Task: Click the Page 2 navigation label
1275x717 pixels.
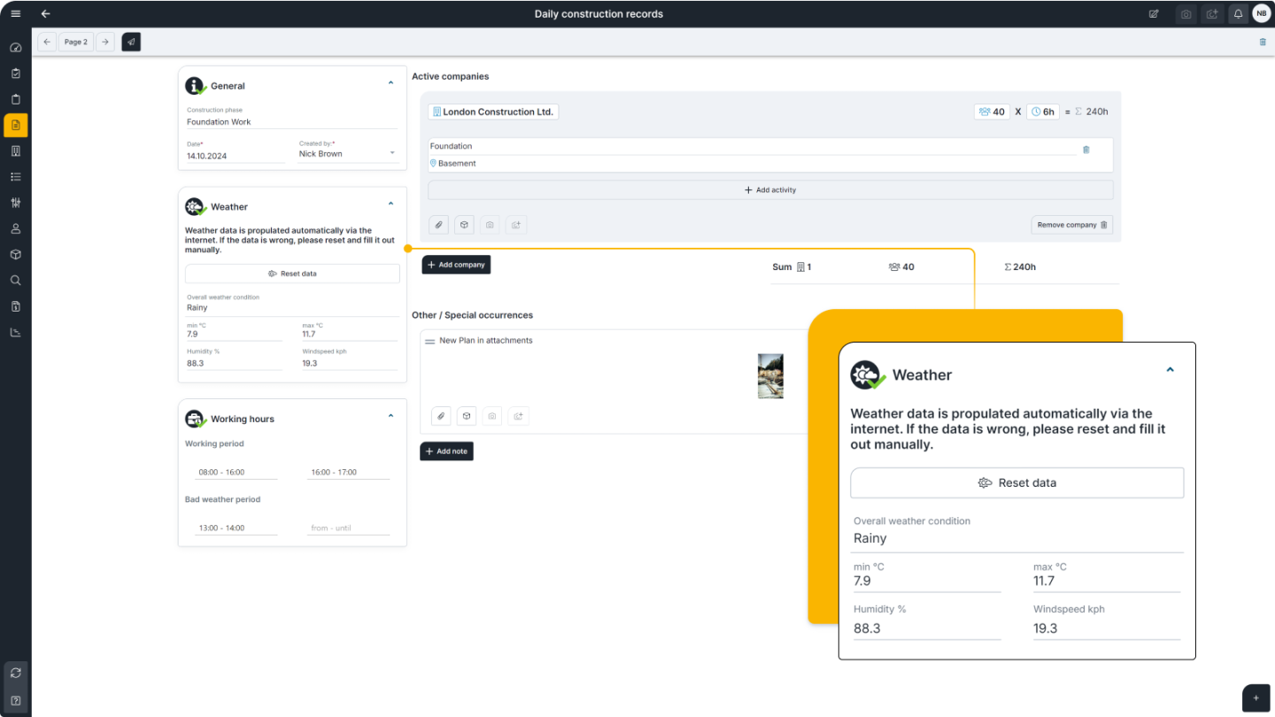Action: [x=75, y=42]
